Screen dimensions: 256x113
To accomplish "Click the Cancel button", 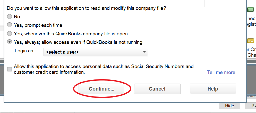I will [157, 89].
